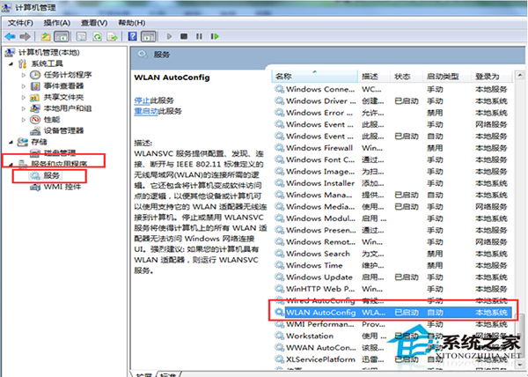Image resolution: width=528 pixels, height=377 pixels.
Task: Expand the 共享文件夹 node arrow
Action: [x=24, y=98]
